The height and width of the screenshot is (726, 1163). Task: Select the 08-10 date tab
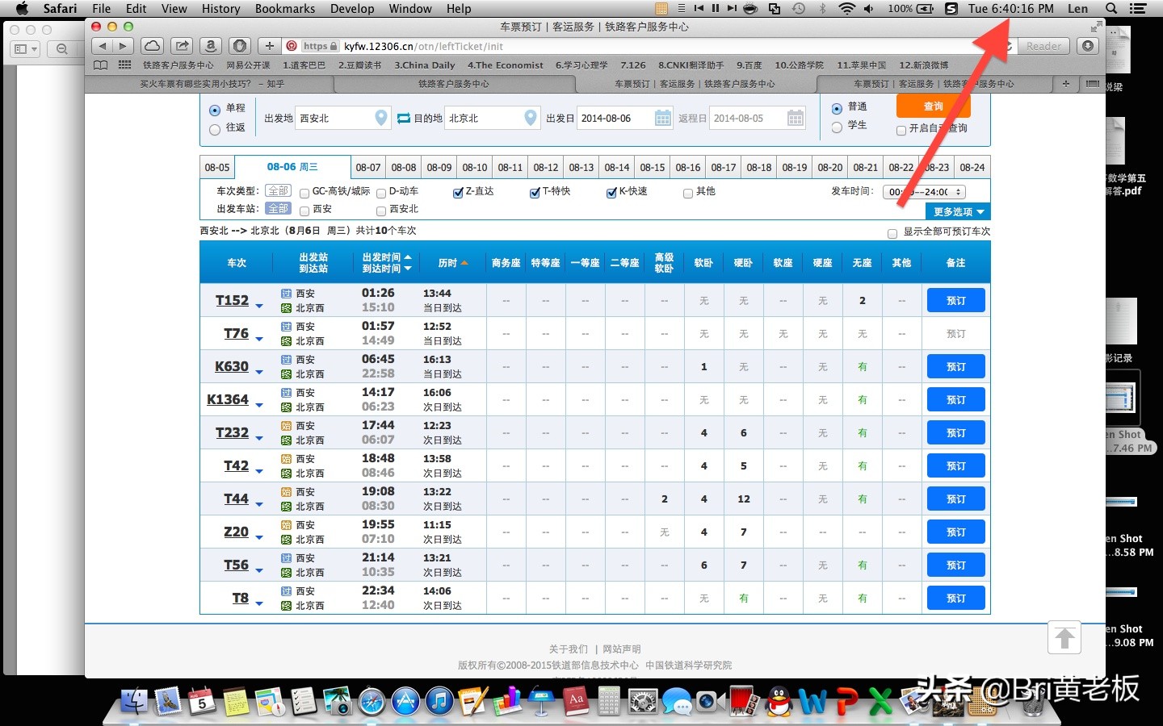click(475, 168)
